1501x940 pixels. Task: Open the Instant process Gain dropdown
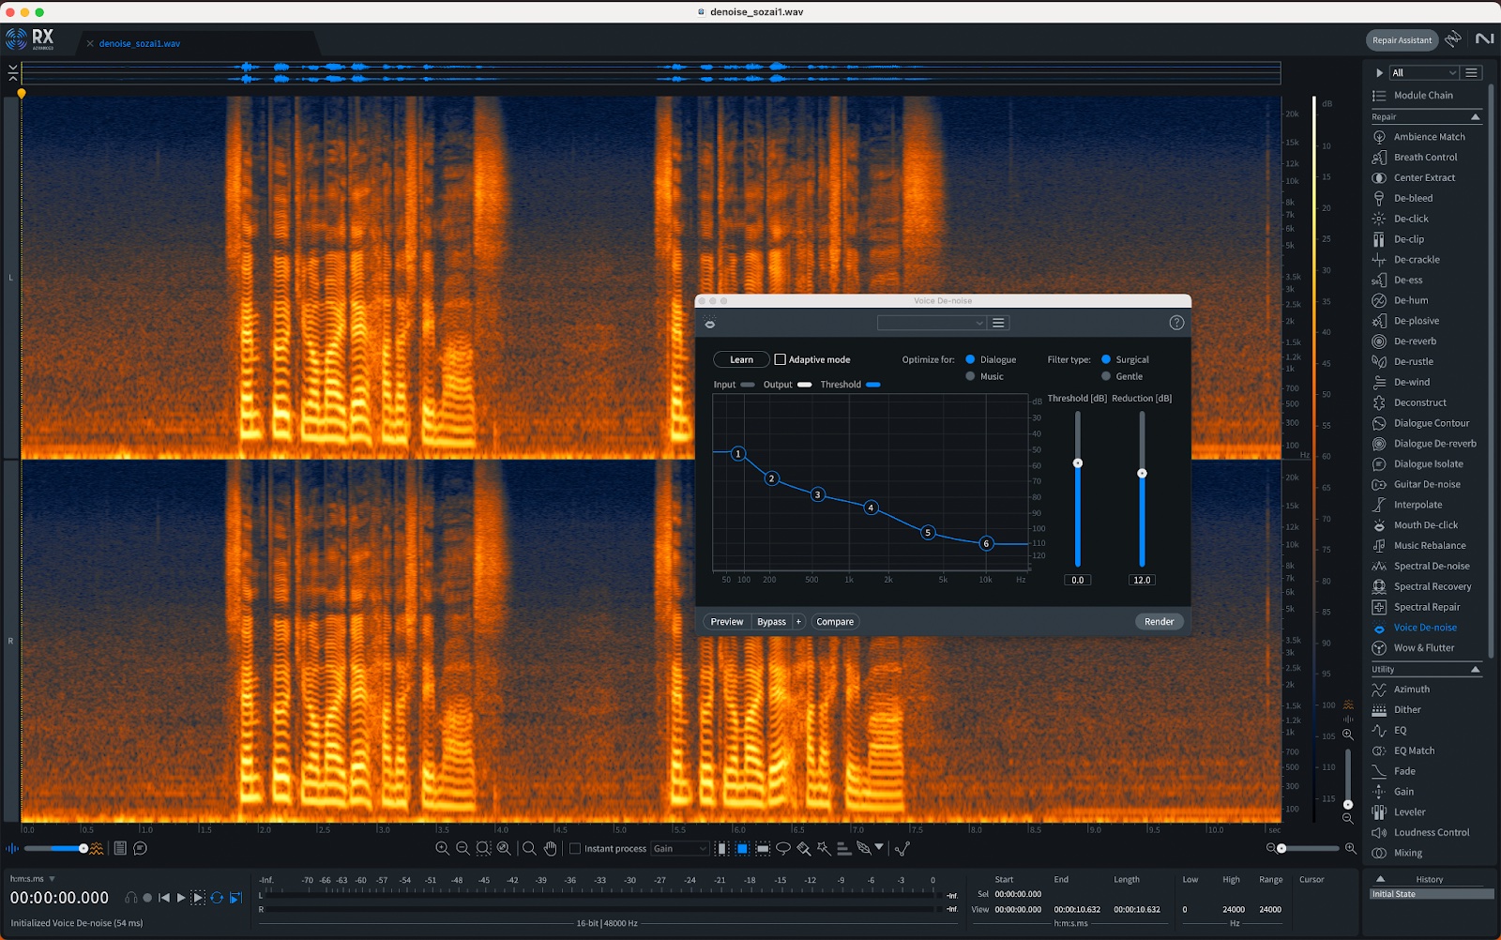[679, 849]
